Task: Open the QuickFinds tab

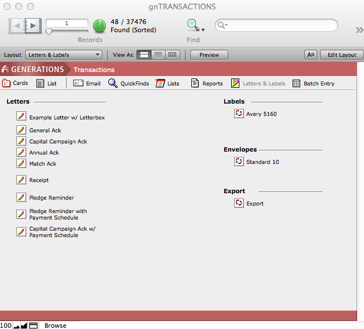Action: point(128,83)
